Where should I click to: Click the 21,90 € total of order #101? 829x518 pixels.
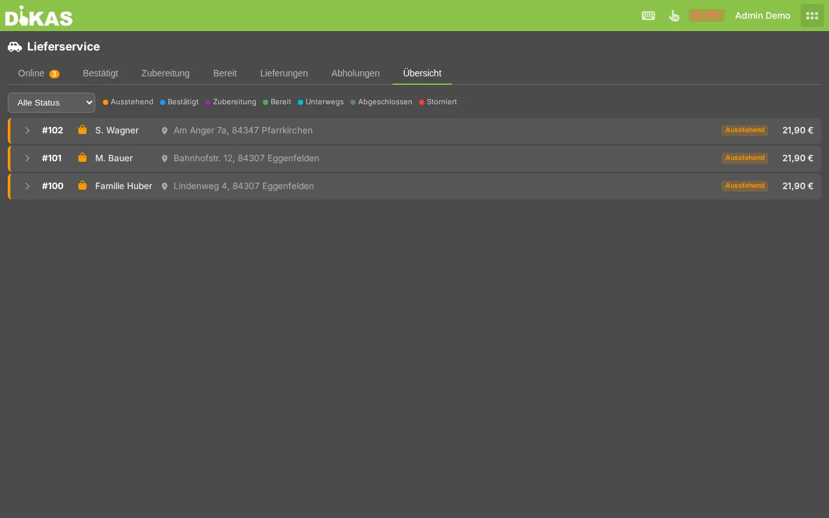tap(798, 158)
